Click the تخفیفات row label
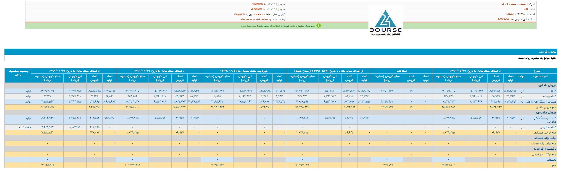This screenshot has height=173, width=562. click(x=552, y=160)
